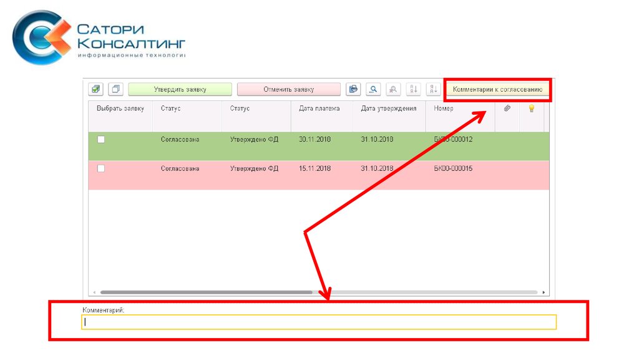The image size is (639, 358).
Task: Click the uncheck-all squares icon
Action: [115, 89]
